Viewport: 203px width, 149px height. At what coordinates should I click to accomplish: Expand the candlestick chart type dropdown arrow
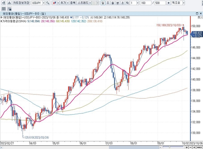[x=58, y=3]
